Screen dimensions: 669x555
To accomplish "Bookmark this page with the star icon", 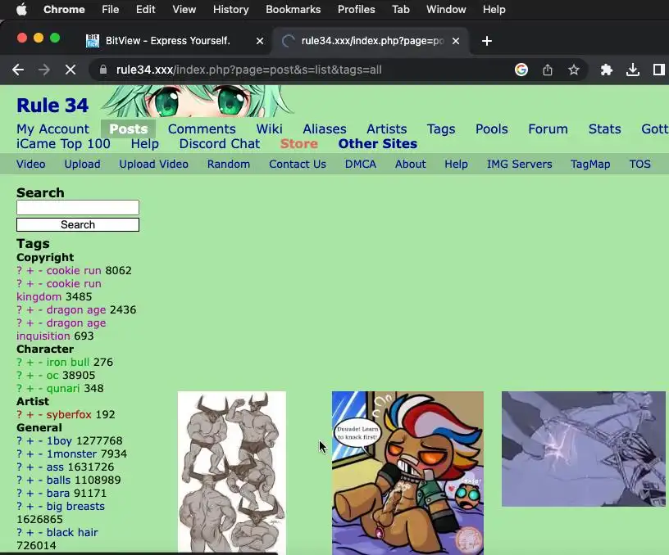I will pyautogui.click(x=573, y=70).
